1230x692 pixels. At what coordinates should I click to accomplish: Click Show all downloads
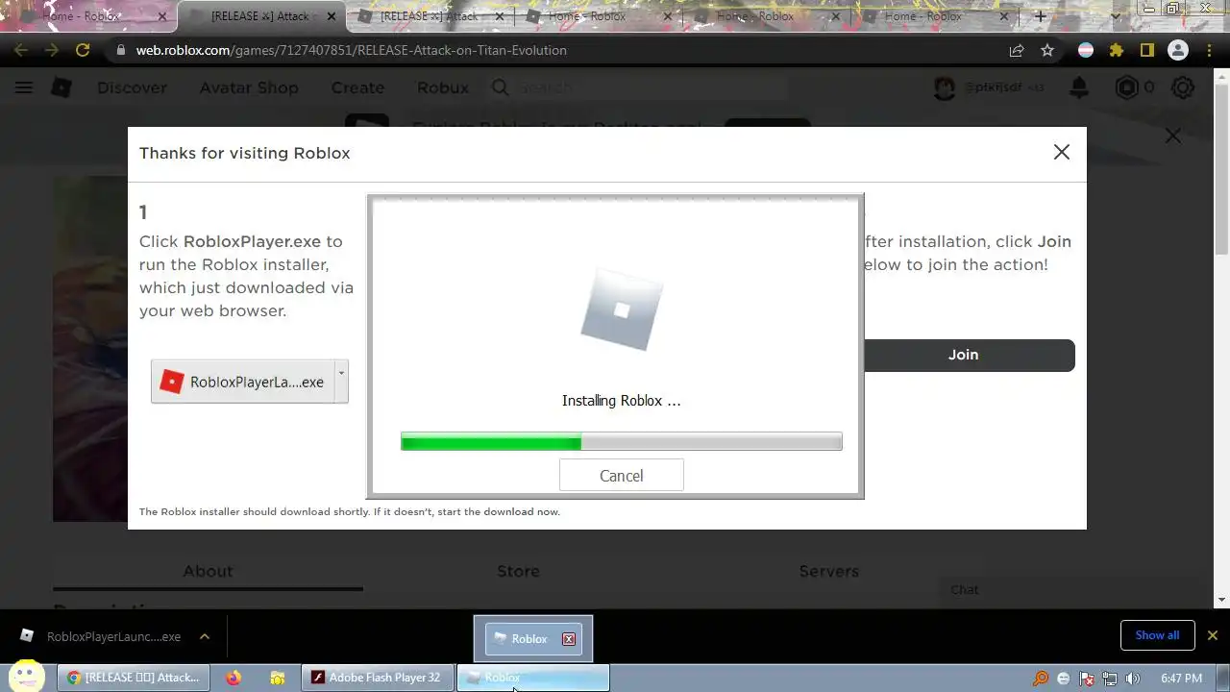tap(1157, 635)
